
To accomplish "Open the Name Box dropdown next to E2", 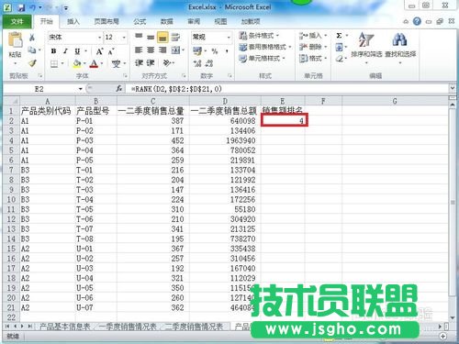I will pyautogui.click(x=81, y=89).
